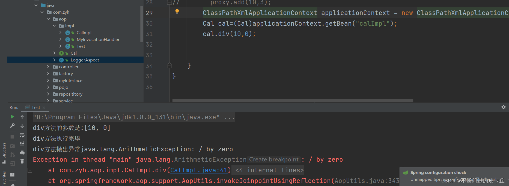Expand the LoggerAspect class node

(x=54, y=60)
